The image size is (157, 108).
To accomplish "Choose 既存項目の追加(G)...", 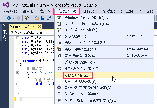I will 104,55.
